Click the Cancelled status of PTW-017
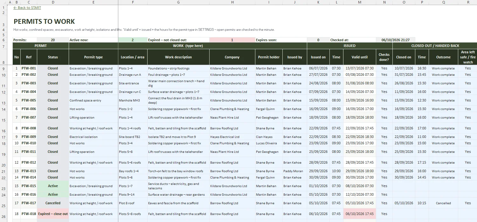Image resolution: width=477 pixels, height=222 pixels. (53, 203)
